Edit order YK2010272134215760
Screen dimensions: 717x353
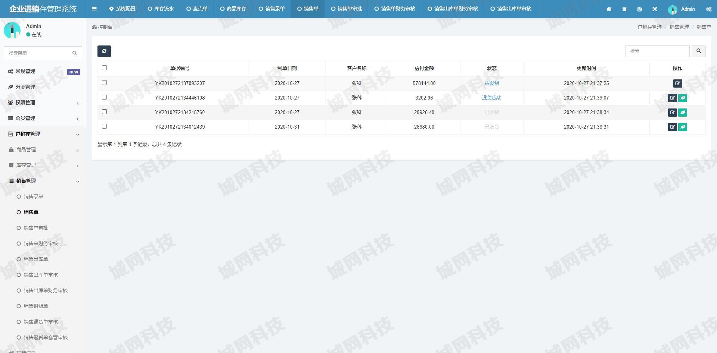672,113
